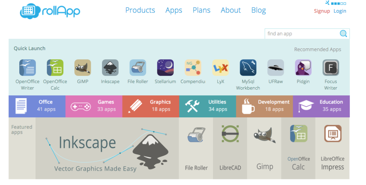Launch the Focus Writer icon
Screen dimensions: 366x185
coord(331,68)
